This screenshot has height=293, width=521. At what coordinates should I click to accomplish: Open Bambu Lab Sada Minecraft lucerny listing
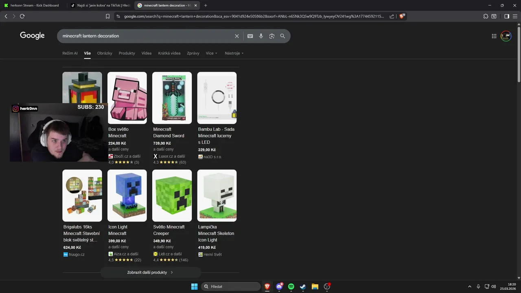(217, 136)
